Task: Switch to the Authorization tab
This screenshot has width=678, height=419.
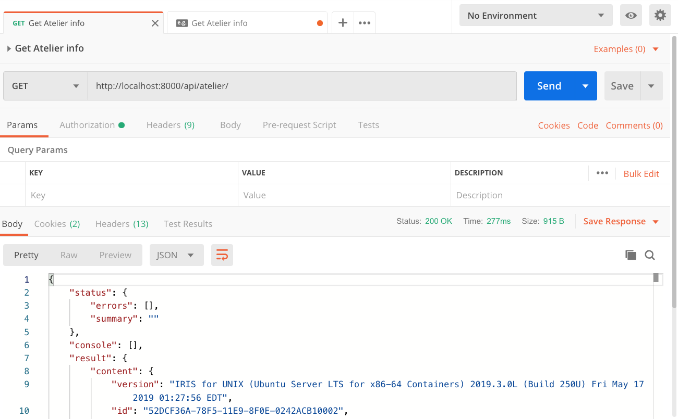Action: pyautogui.click(x=87, y=125)
